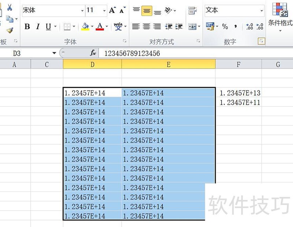Click the fx insert function button

point(93,53)
